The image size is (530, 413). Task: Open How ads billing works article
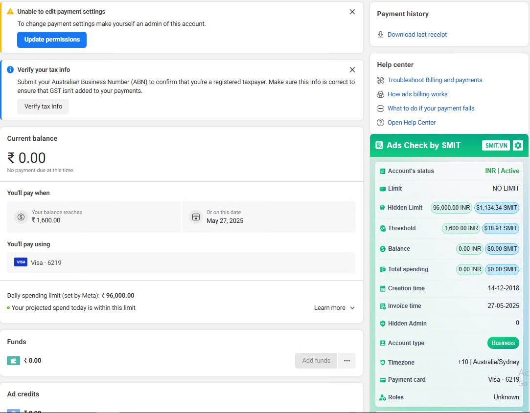tap(417, 94)
